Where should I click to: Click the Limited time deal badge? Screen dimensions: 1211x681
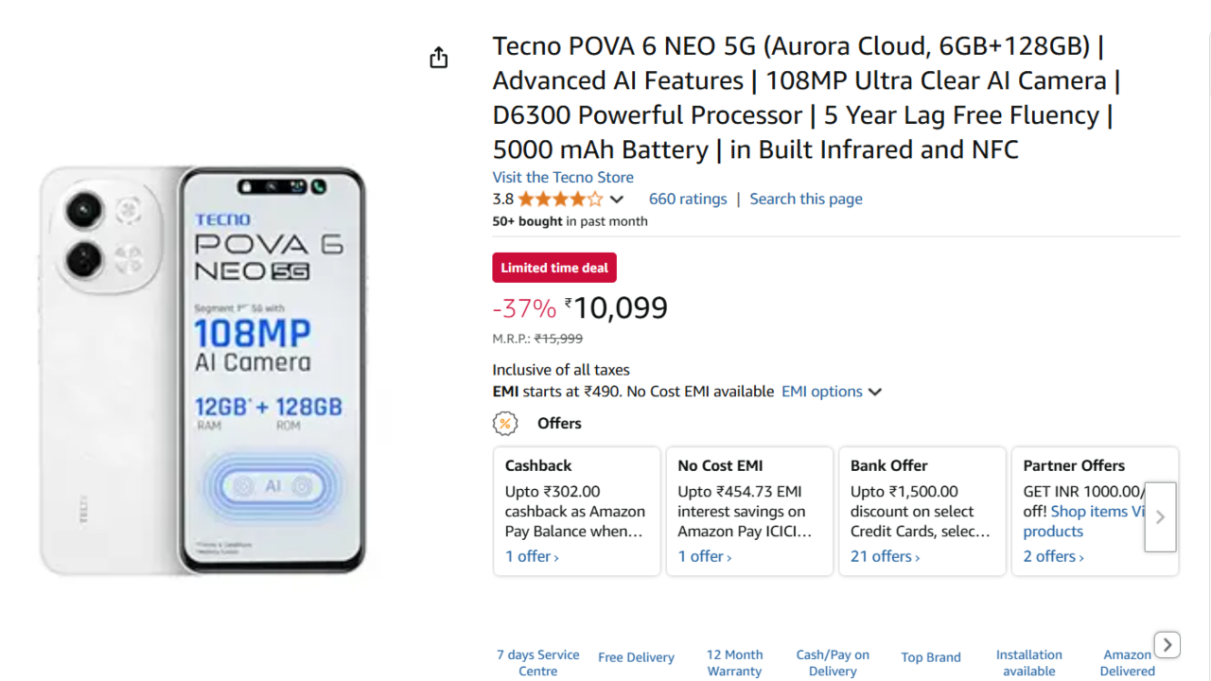tap(554, 268)
